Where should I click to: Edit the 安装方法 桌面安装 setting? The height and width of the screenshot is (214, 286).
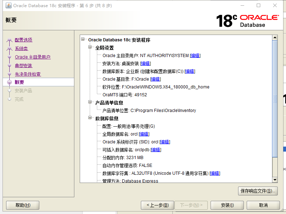click(146, 63)
